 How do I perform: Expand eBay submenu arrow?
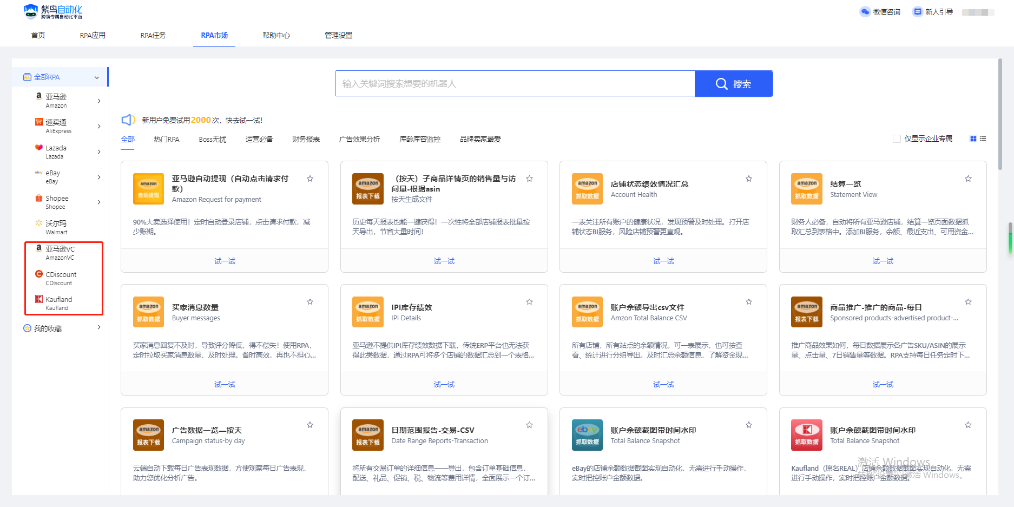click(x=99, y=177)
